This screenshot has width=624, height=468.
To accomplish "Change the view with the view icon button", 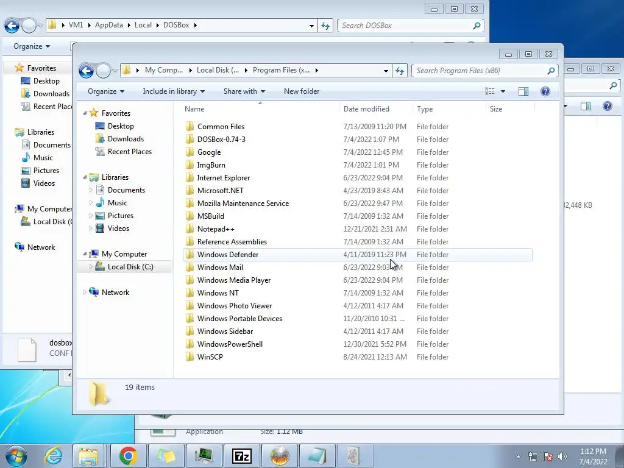I will (x=490, y=91).
